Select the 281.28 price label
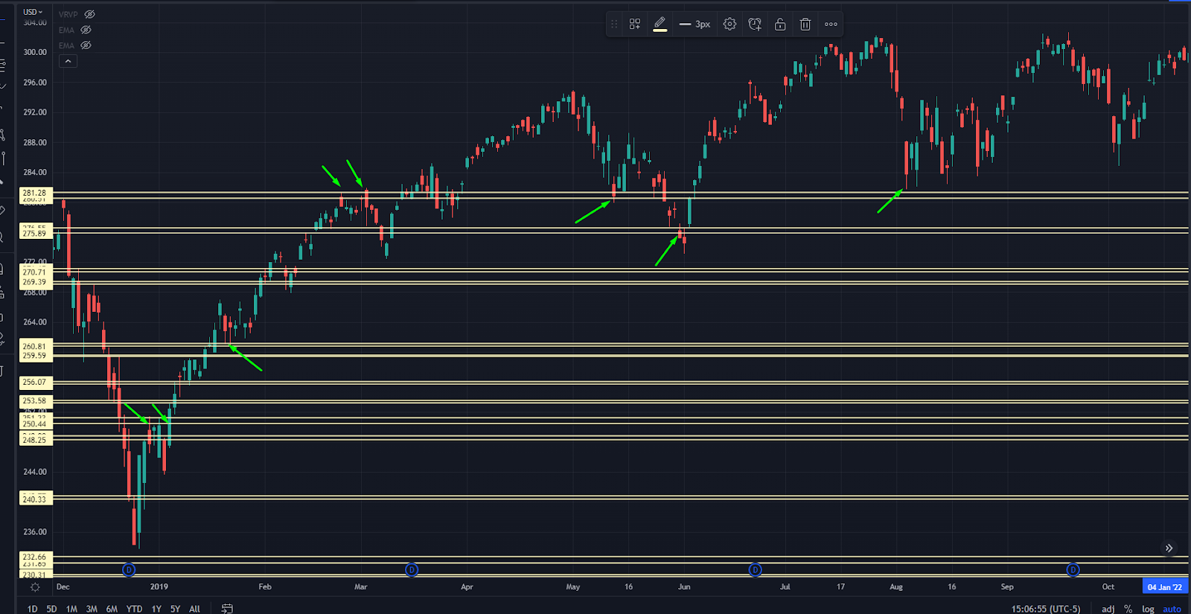 (x=34, y=193)
